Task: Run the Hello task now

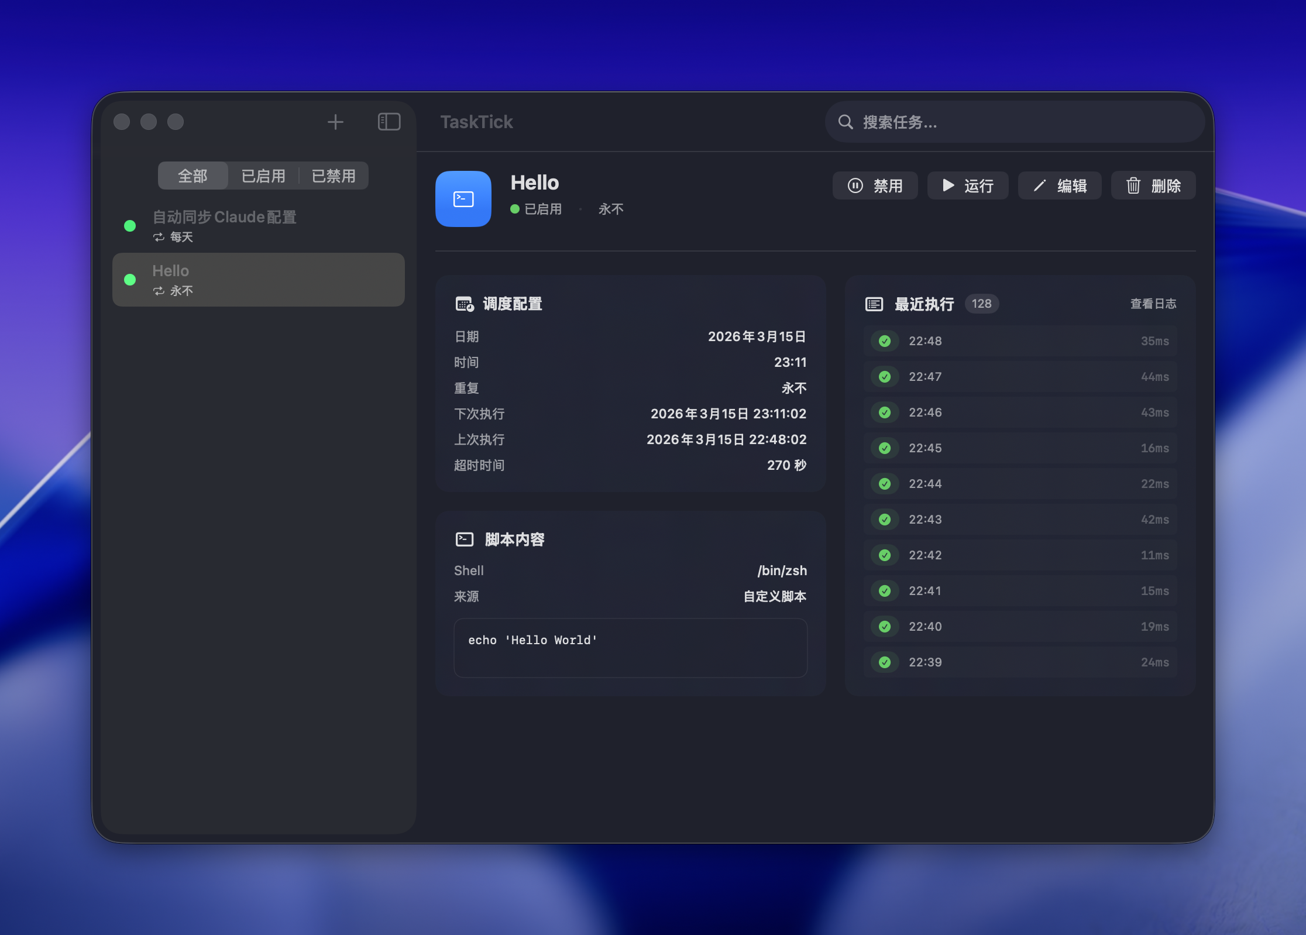Action: pyautogui.click(x=967, y=186)
